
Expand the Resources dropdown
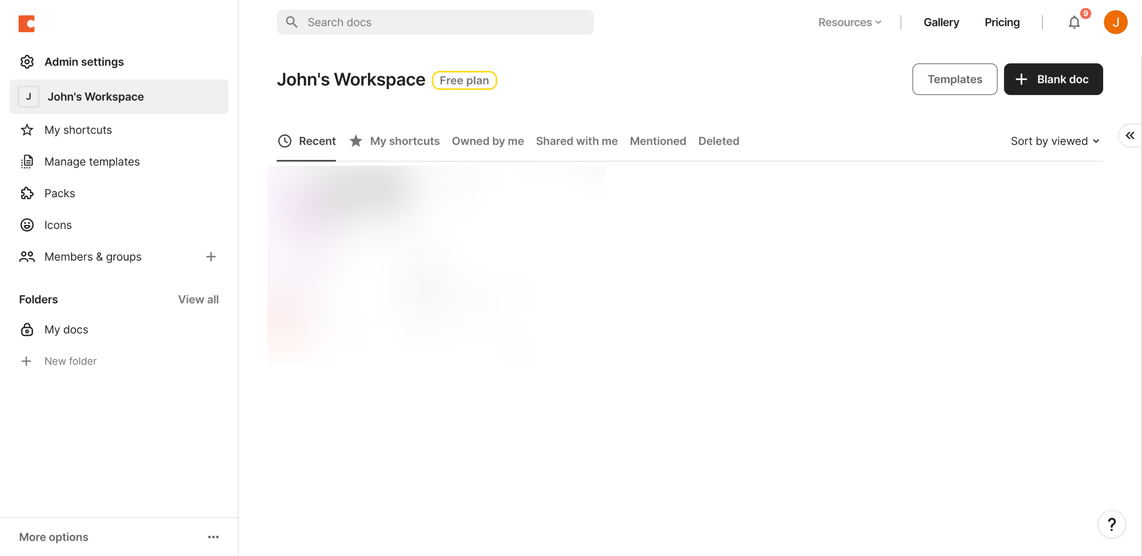click(849, 22)
